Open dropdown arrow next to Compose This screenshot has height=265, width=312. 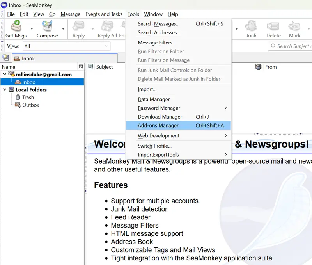(x=63, y=29)
